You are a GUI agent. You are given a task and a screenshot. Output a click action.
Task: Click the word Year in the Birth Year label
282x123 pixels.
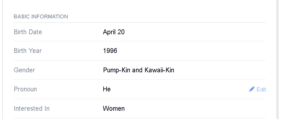coord(34,51)
